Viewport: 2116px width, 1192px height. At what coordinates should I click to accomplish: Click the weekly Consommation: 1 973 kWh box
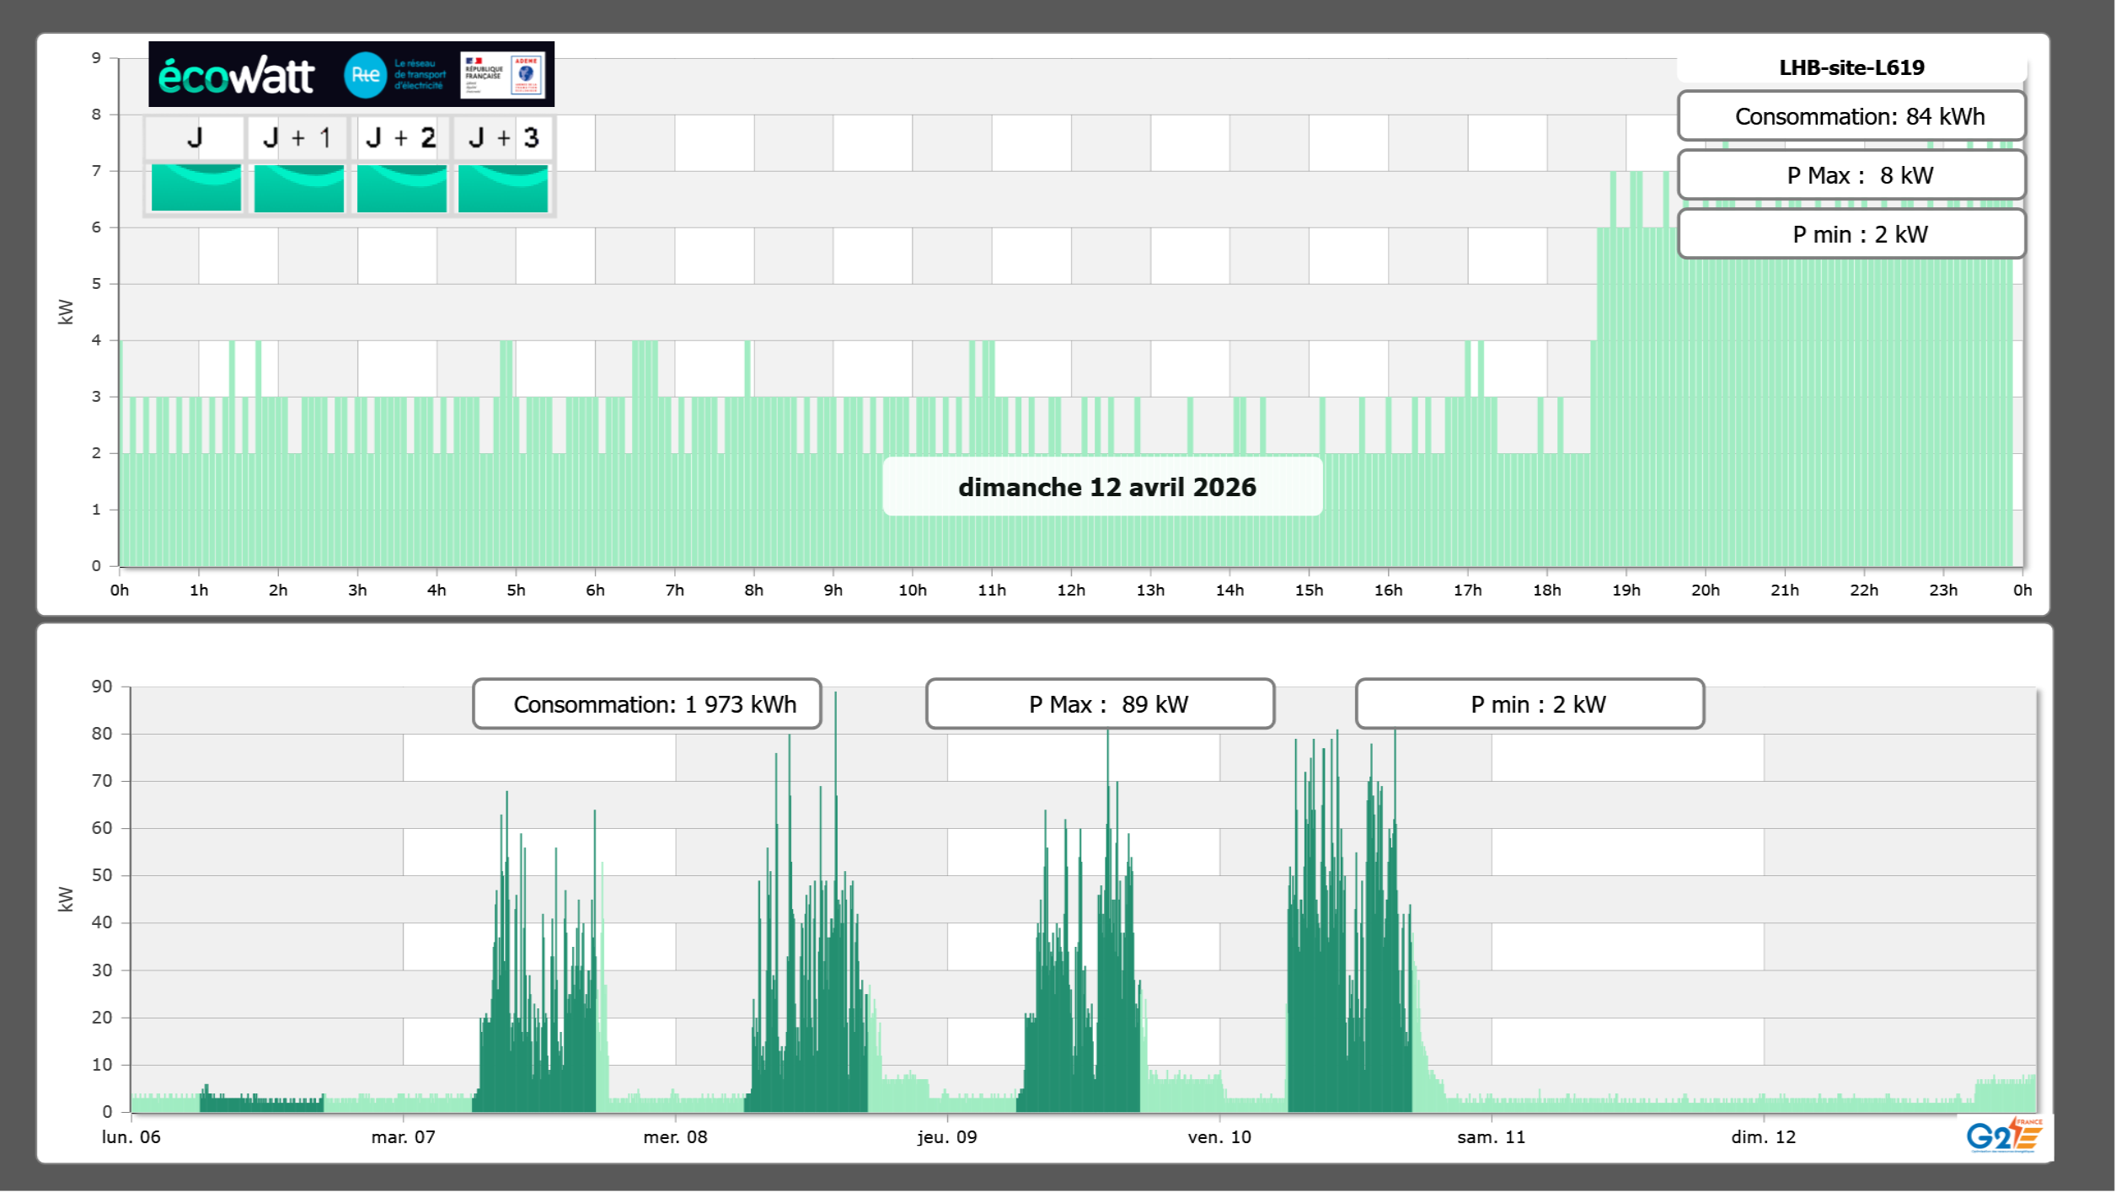pos(646,704)
